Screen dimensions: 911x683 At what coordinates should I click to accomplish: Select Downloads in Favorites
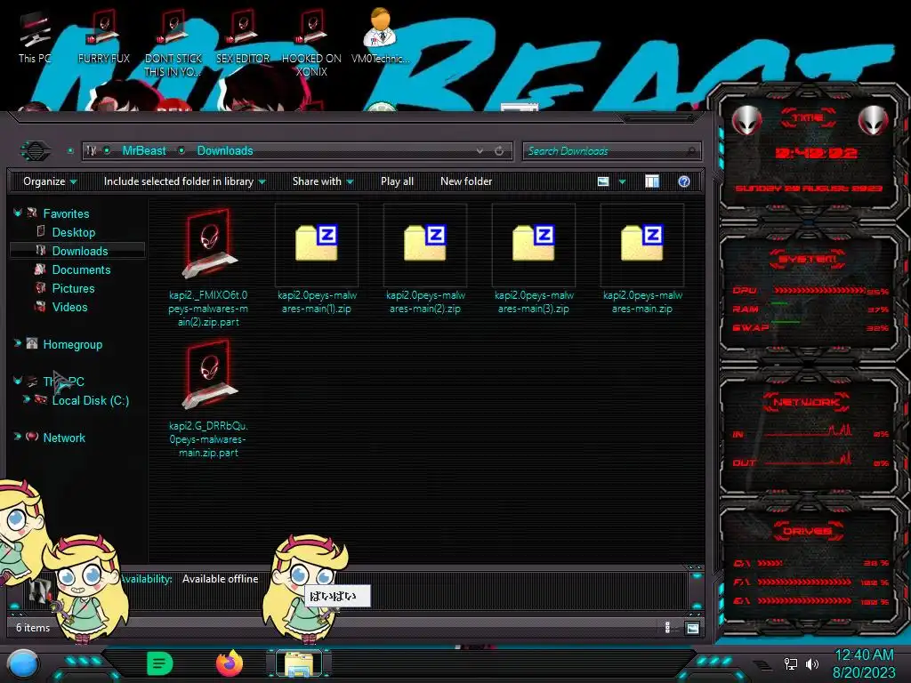tap(80, 251)
